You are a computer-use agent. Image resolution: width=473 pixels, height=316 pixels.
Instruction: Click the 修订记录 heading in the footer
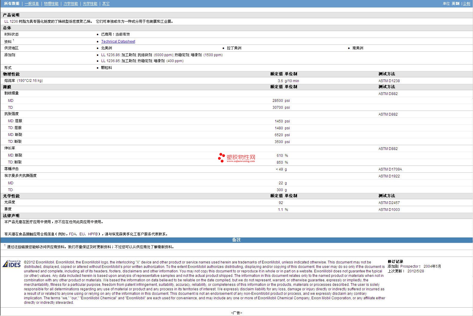(395, 262)
